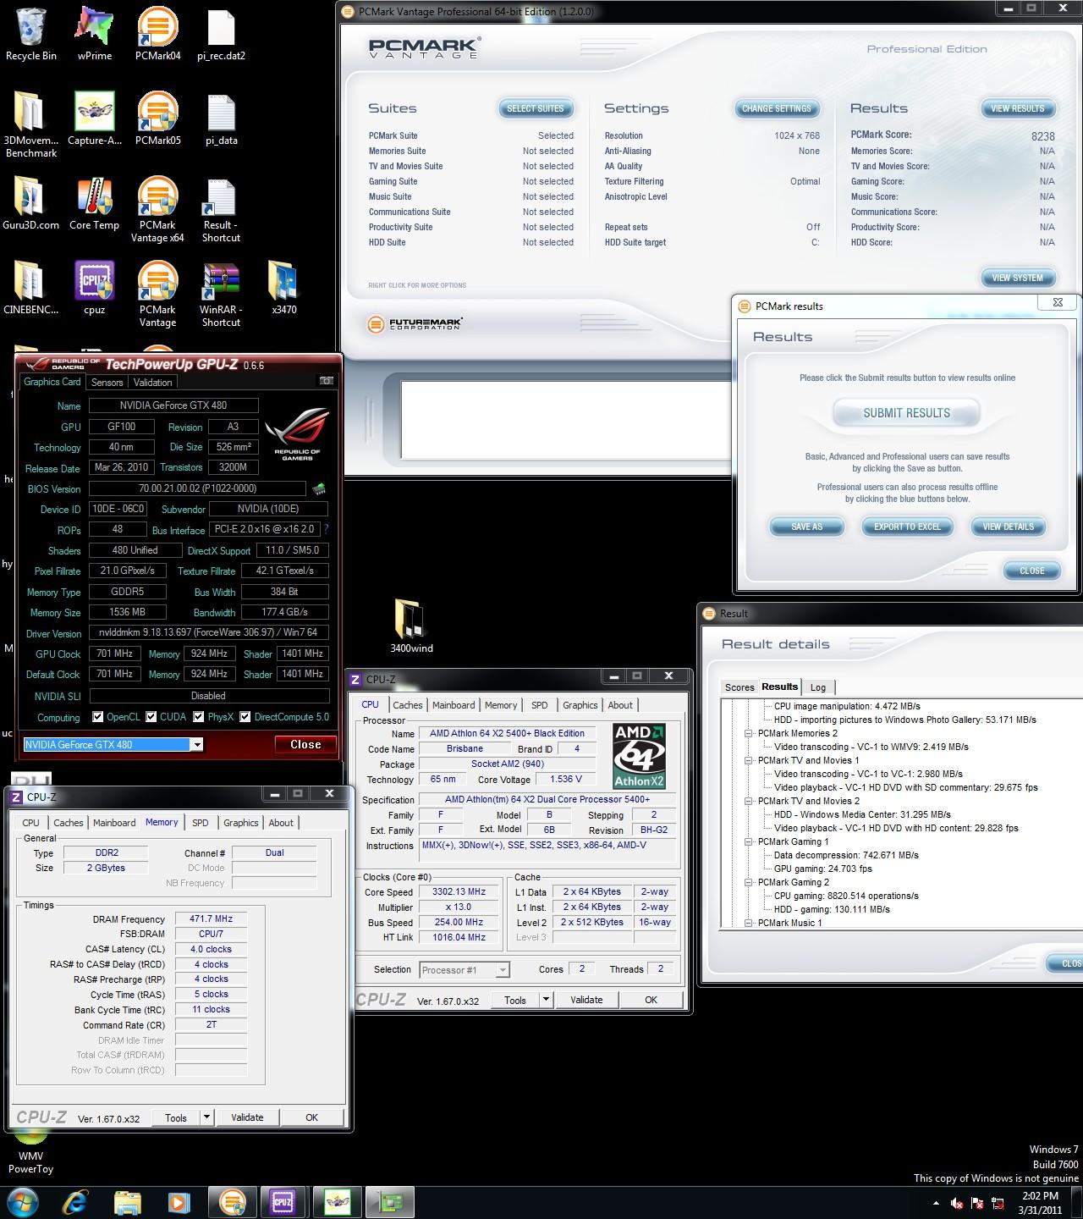Open the Caches tab in CPU-Z Memory window
The image size is (1083, 1219).
click(x=69, y=823)
